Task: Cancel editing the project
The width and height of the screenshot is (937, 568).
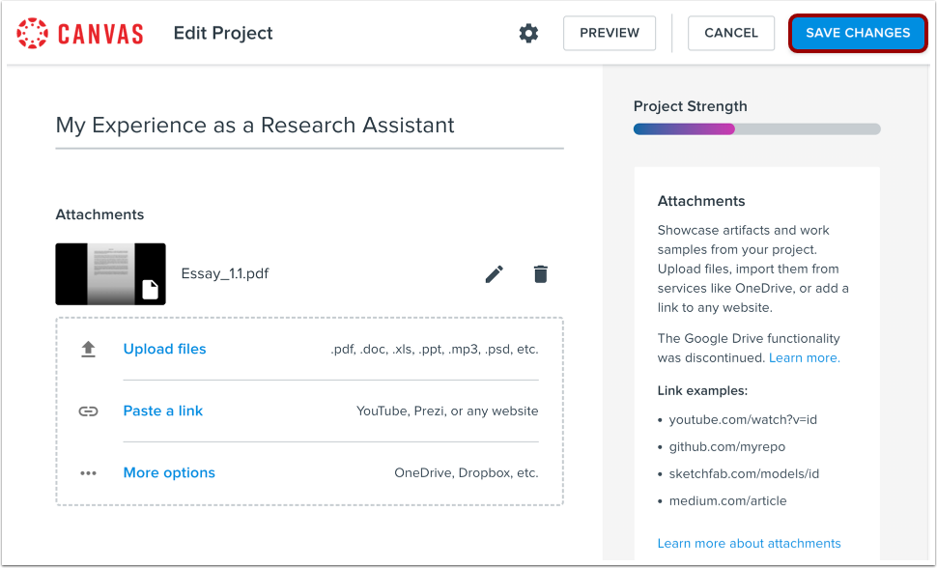Action: click(731, 33)
